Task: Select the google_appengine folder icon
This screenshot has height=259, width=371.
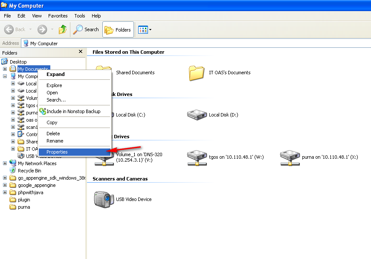Action: pos(13,185)
